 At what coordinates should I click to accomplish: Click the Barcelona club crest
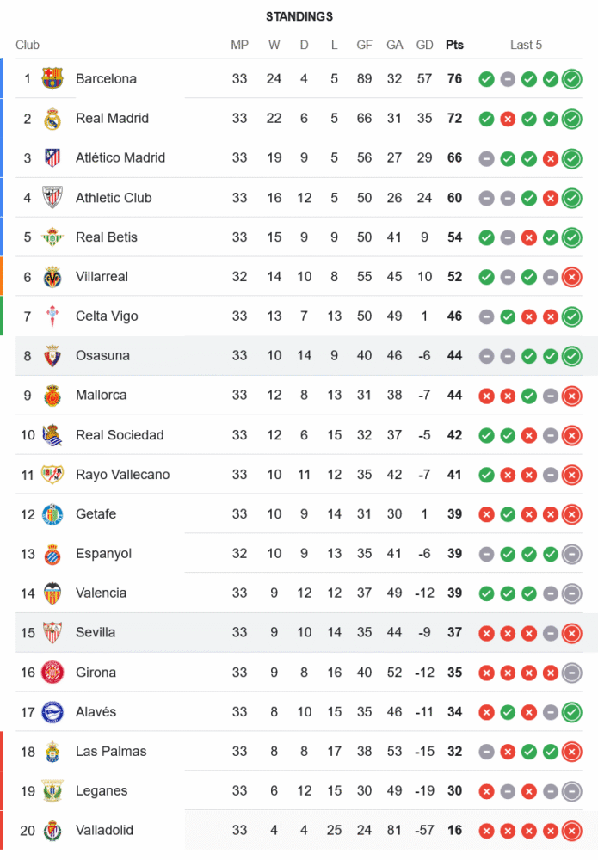coord(52,79)
